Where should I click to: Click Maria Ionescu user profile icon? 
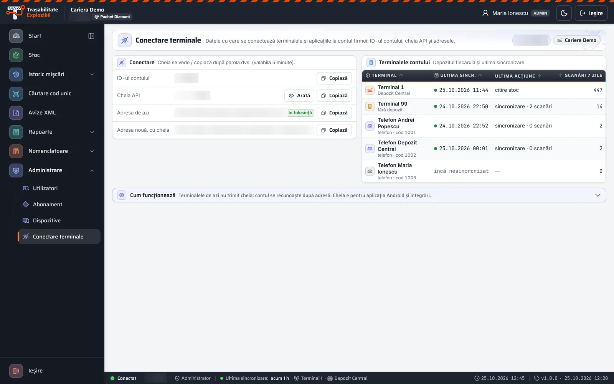(485, 13)
